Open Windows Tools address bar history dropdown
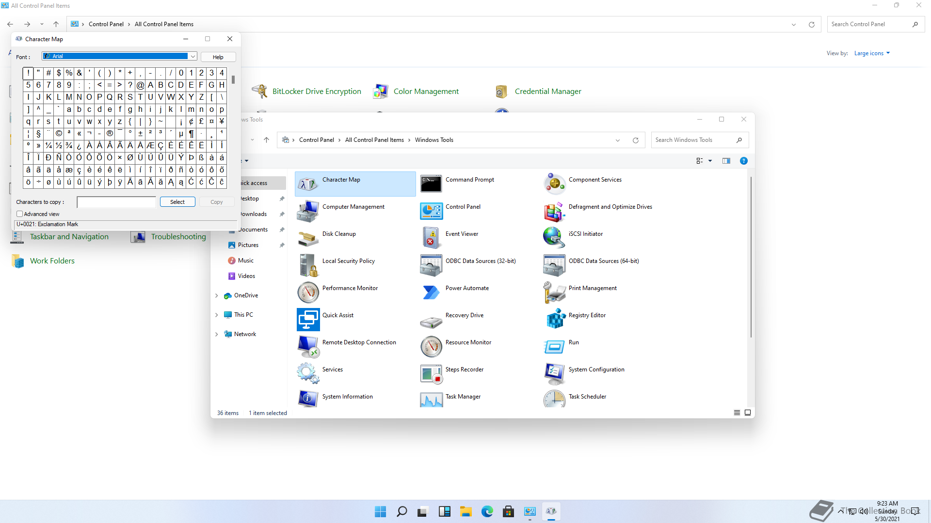Screen dimensions: 931x523 618,140
